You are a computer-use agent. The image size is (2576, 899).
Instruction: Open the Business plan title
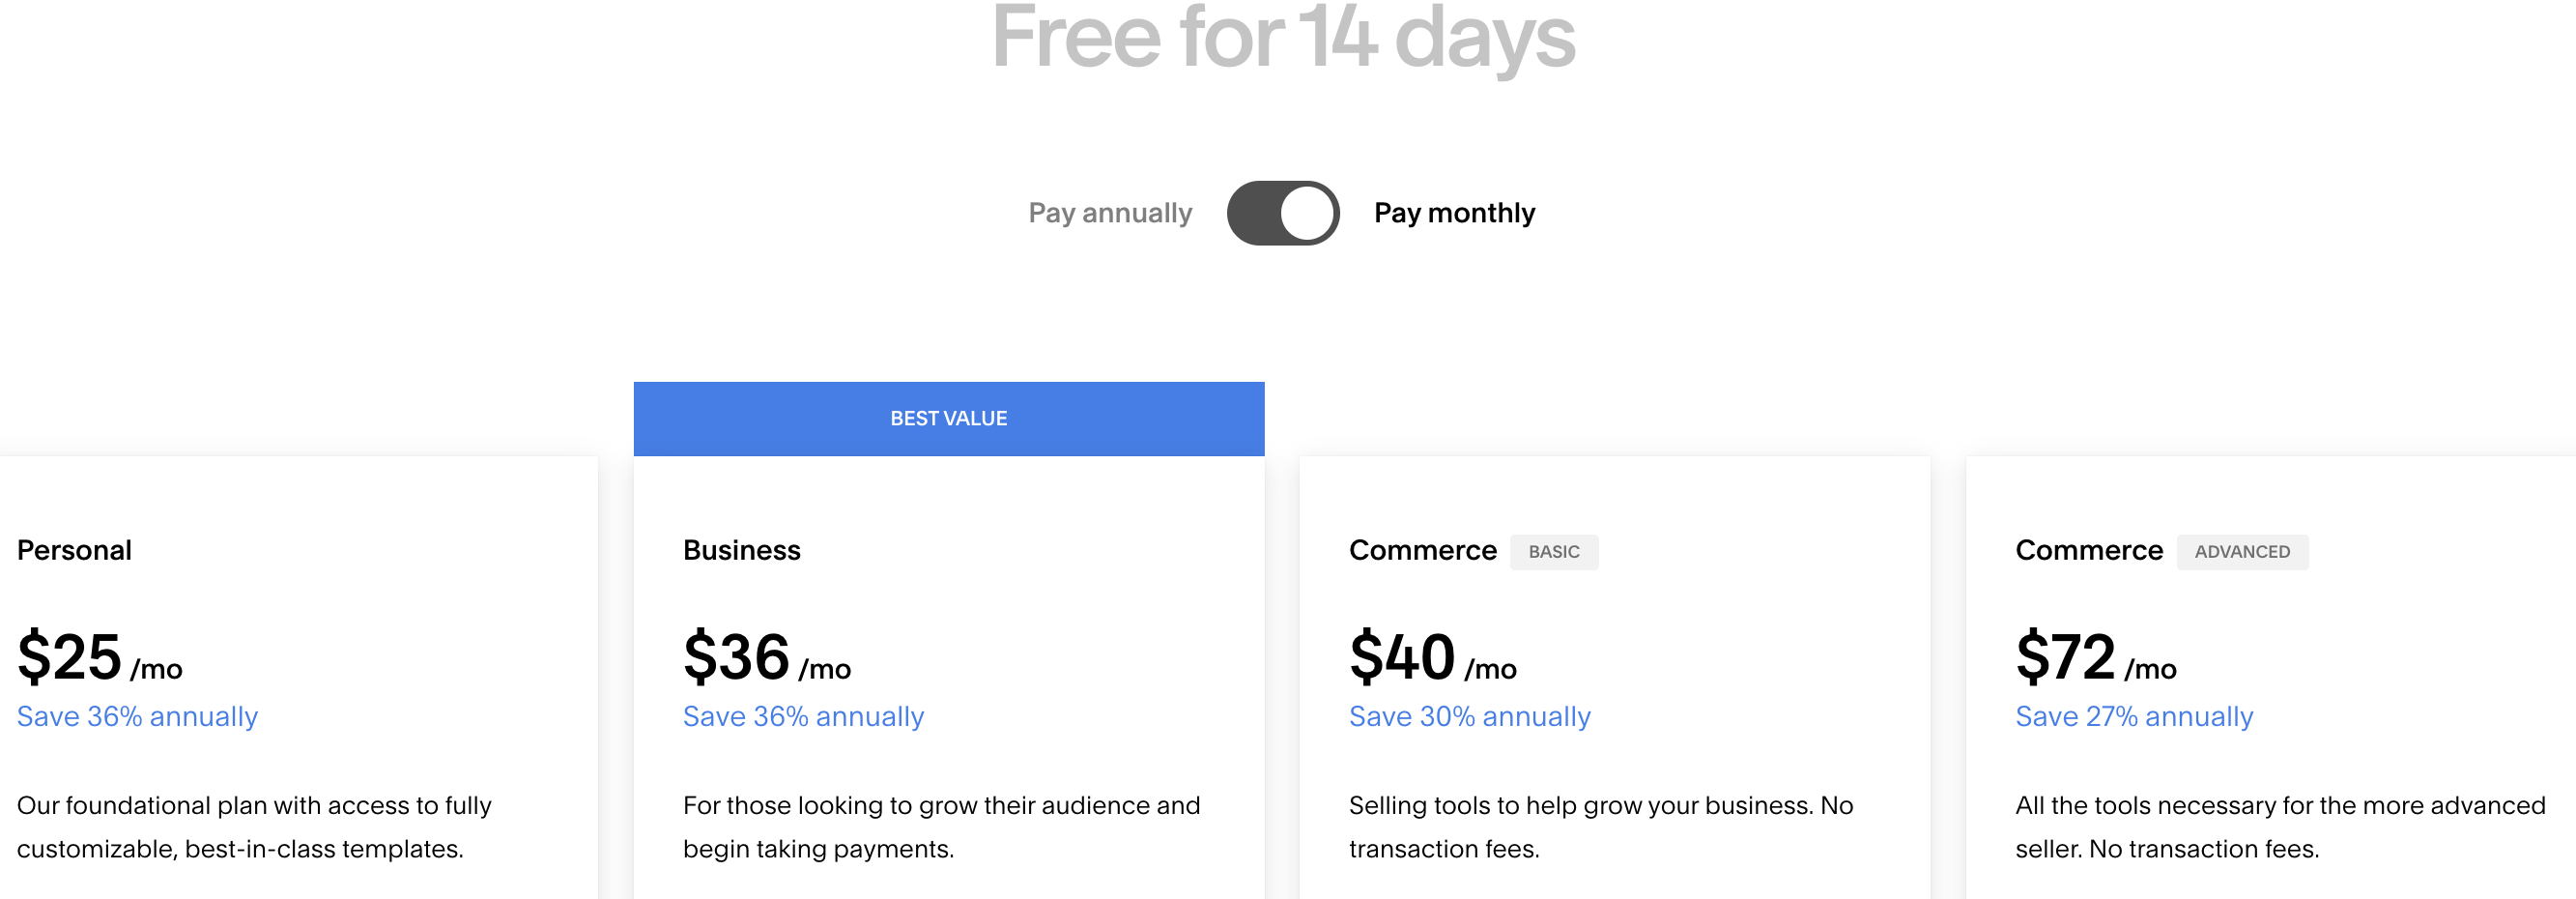pos(741,550)
